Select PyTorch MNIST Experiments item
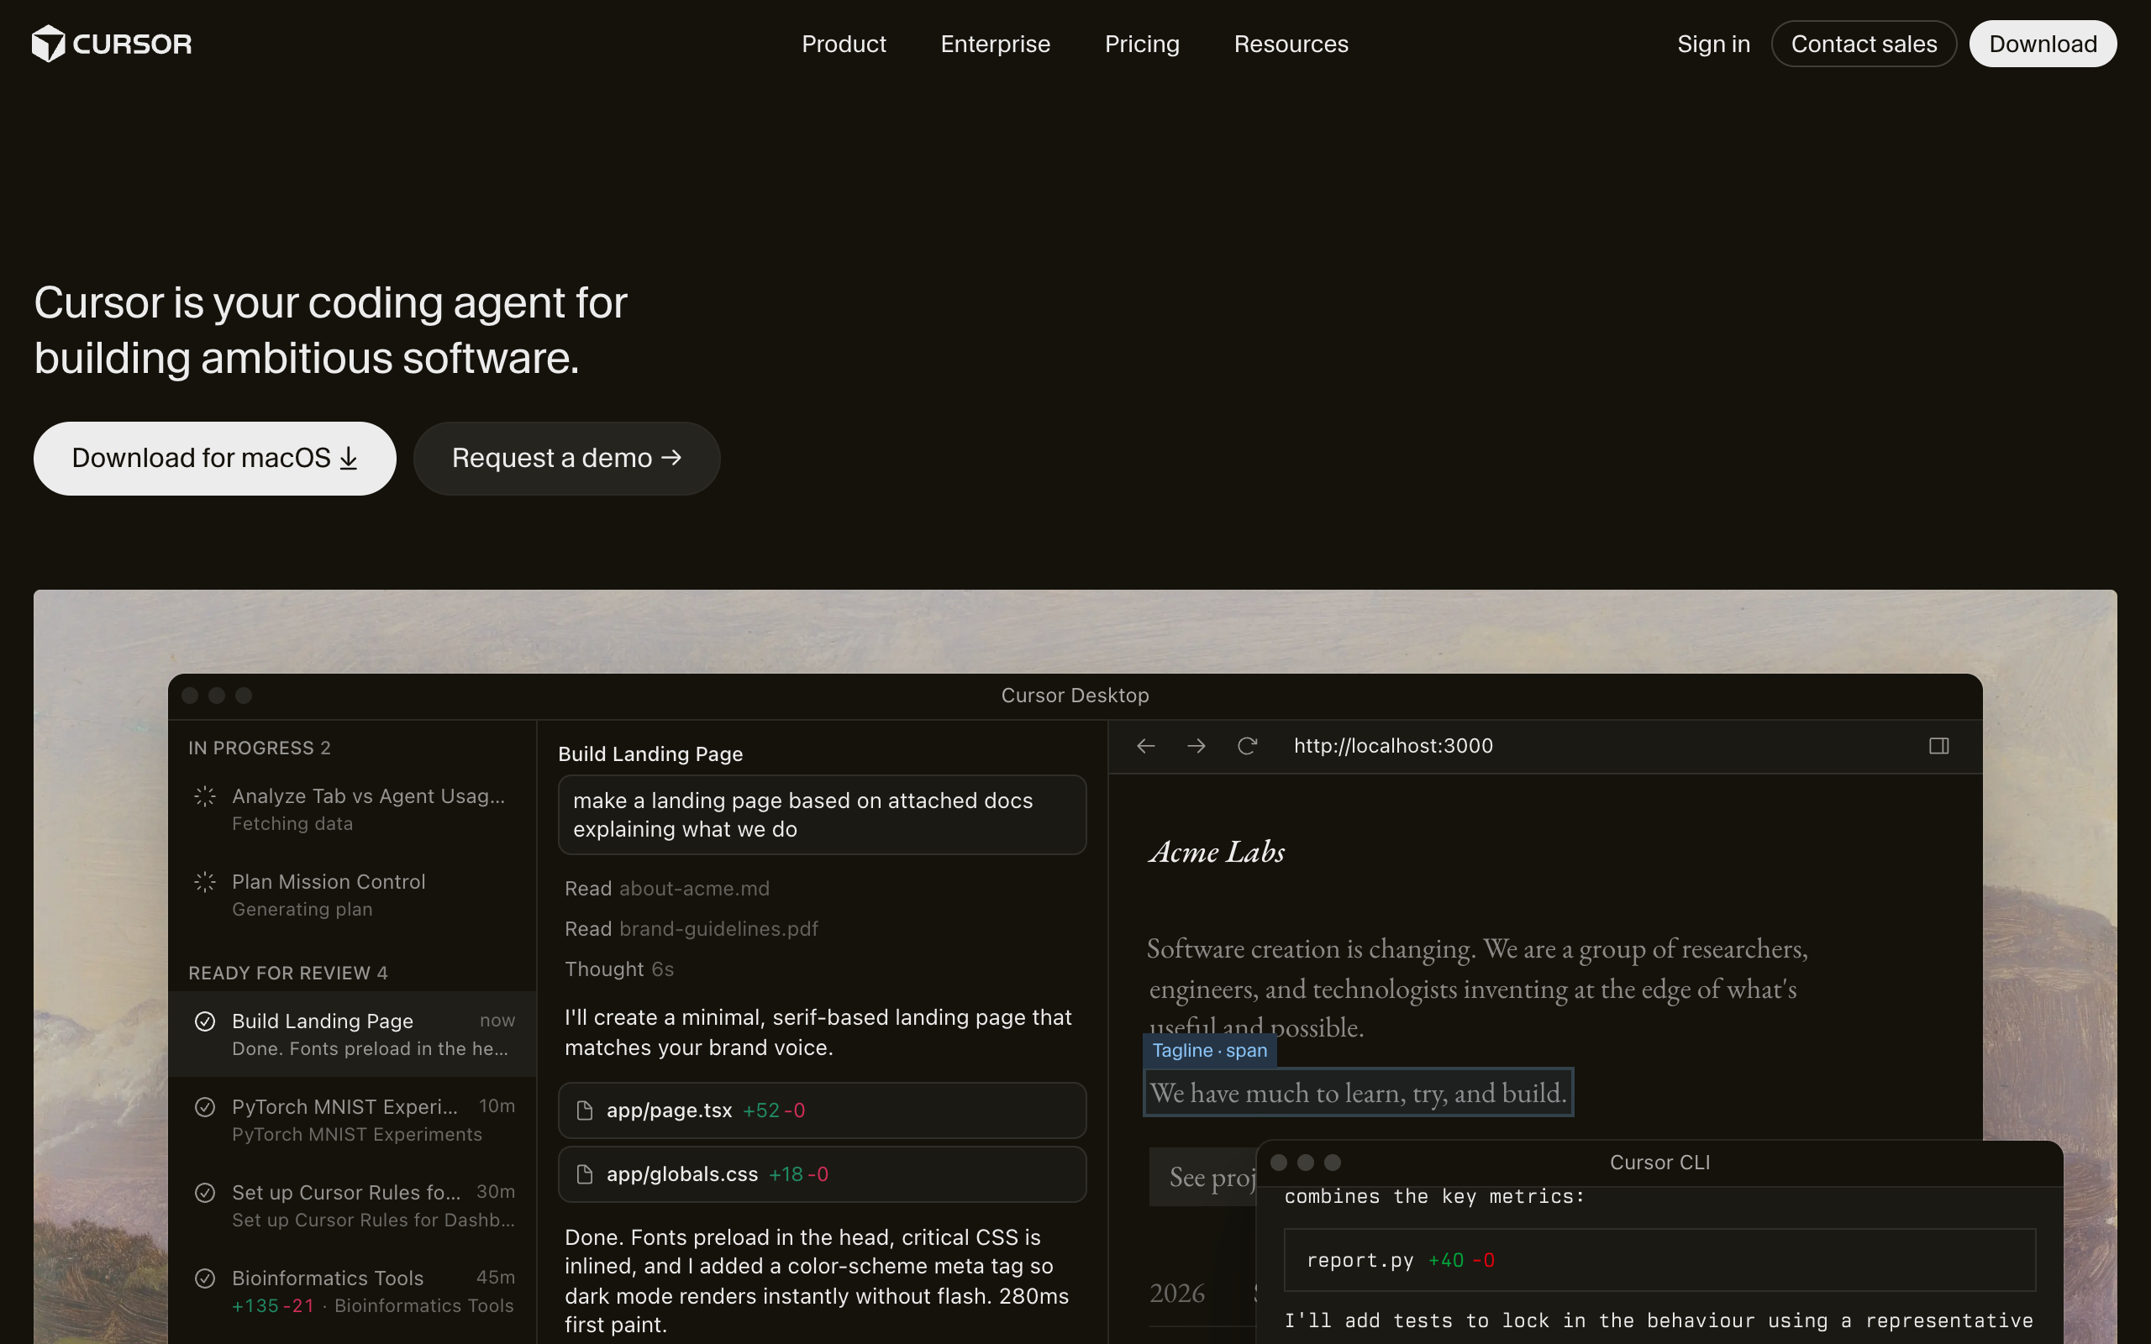This screenshot has width=2151, height=1344. pos(352,1120)
